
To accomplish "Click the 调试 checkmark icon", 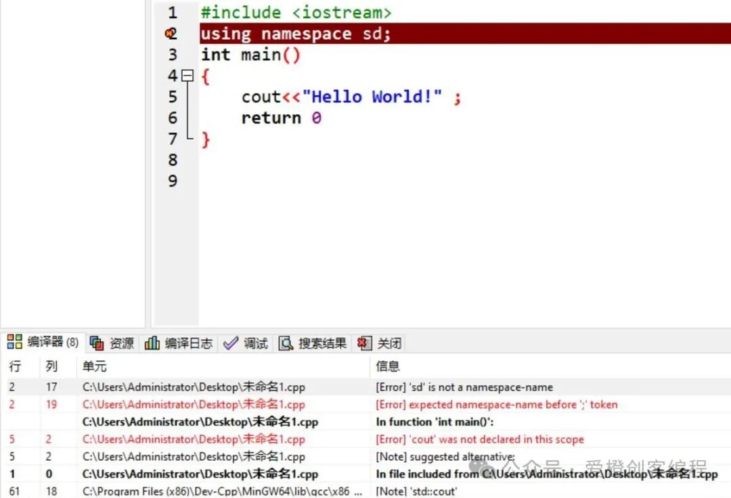I will pyautogui.click(x=231, y=343).
